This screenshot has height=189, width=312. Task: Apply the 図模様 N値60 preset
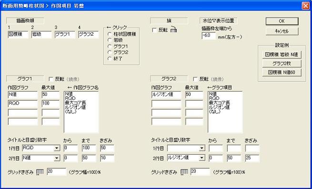pyautogui.click(x=282, y=72)
